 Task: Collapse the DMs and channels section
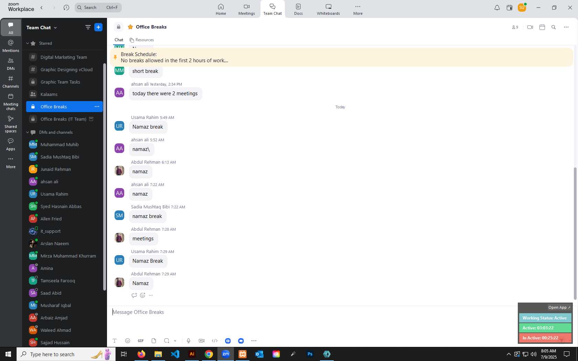pyautogui.click(x=28, y=132)
